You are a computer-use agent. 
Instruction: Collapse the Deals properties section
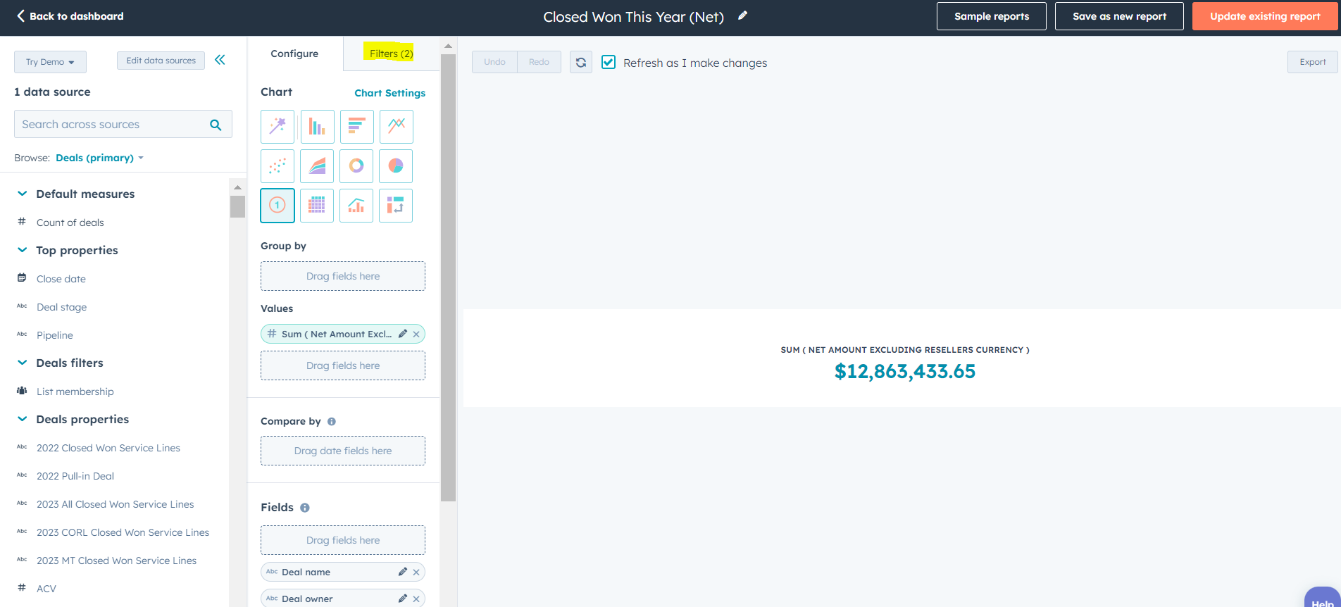click(x=23, y=419)
